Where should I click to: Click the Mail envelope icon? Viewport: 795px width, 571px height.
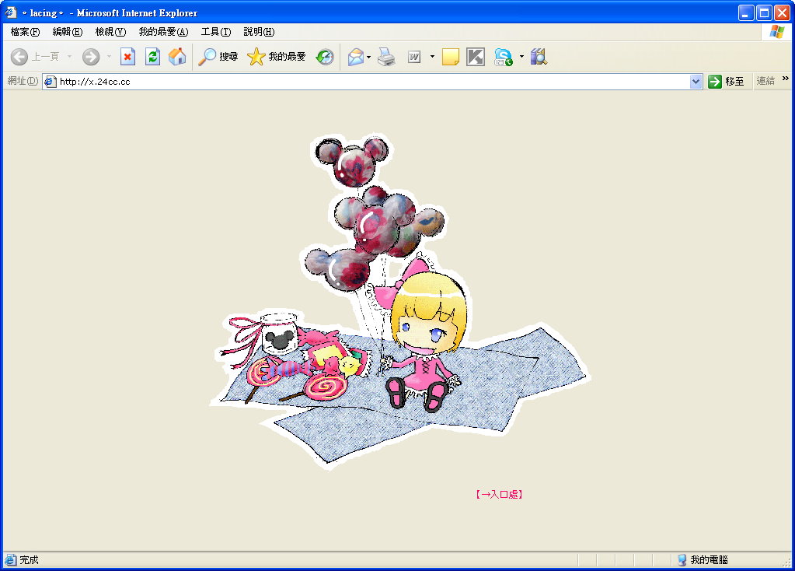pyautogui.click(x=355, y=57)
